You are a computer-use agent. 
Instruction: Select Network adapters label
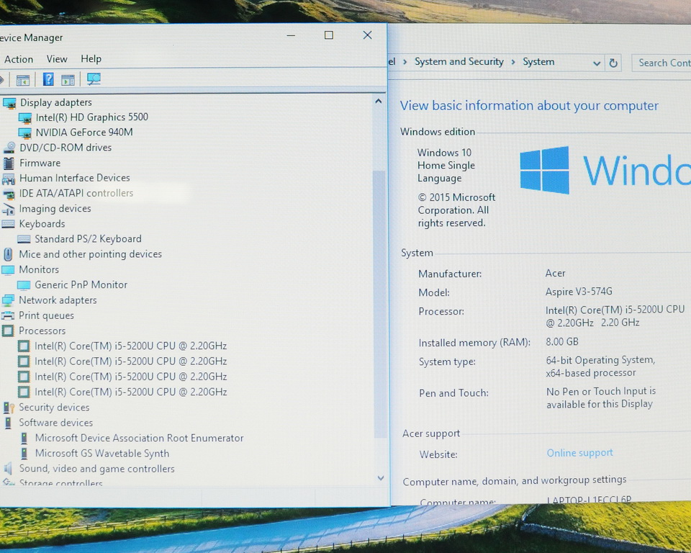tap(58, 300)
